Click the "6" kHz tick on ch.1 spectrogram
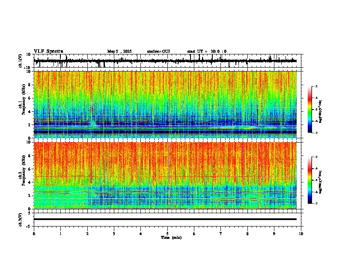 (x=30, y=98)
